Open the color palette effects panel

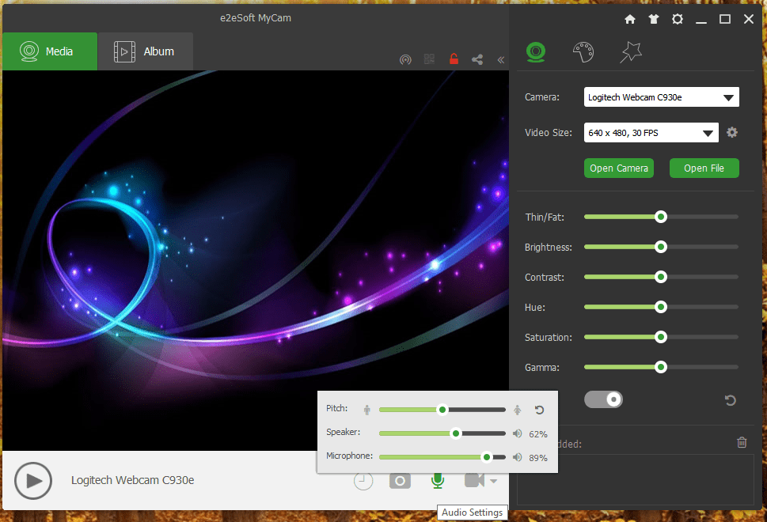click(583, 52)
